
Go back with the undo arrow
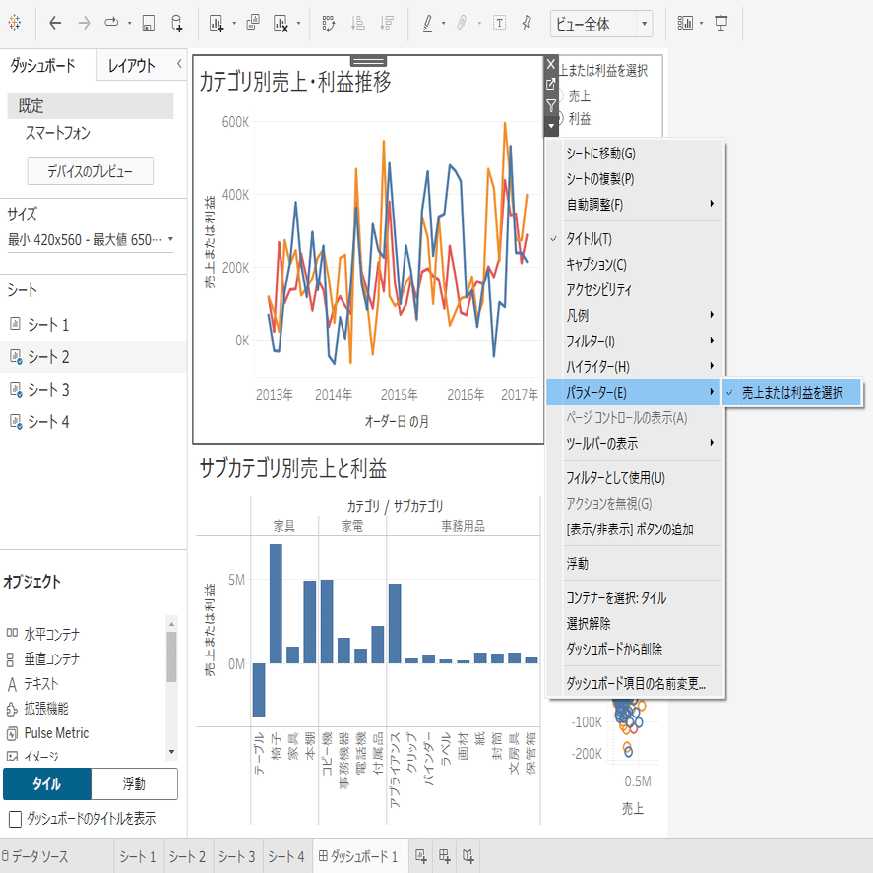click(x=55, y=23)
